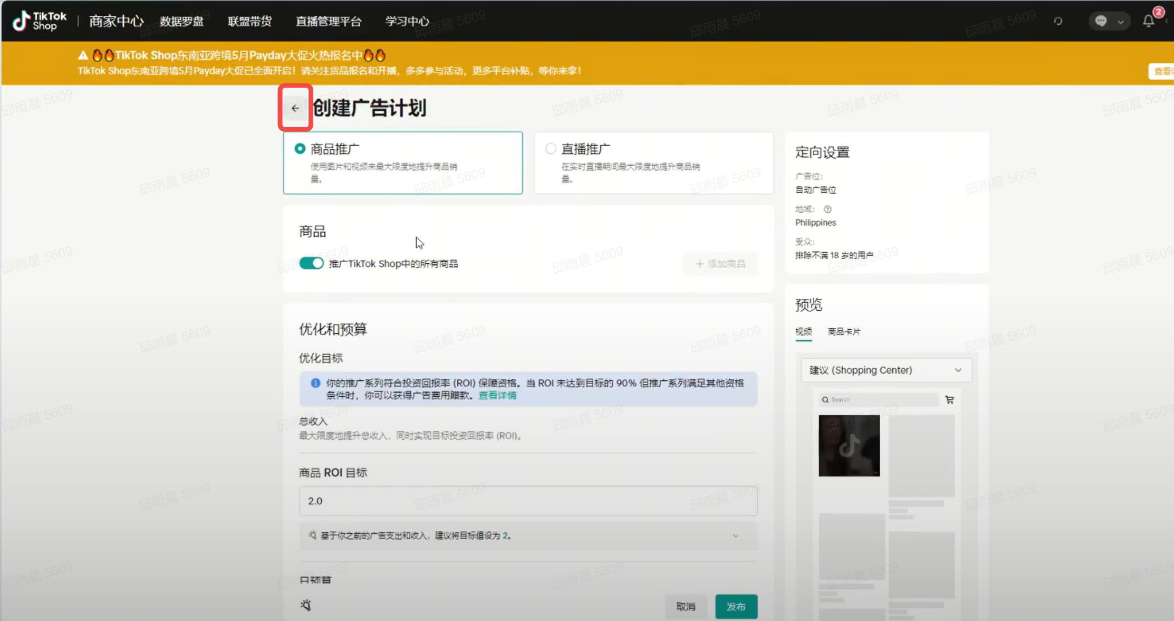Switch to the 商品卡片 preview tab
This screenshot has height=621, width=1174.
843,331
